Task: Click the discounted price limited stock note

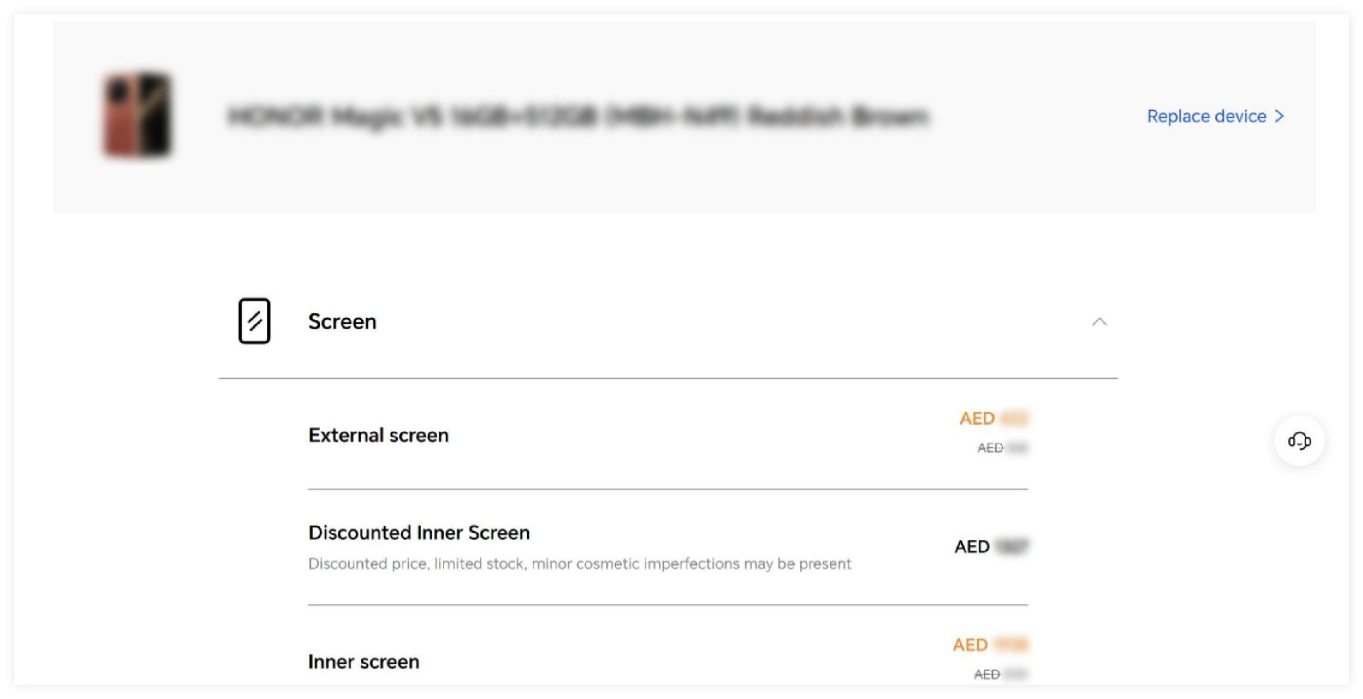Action: pos(580,564)
